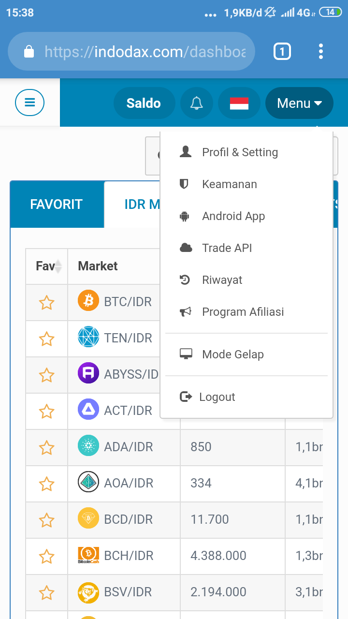
Task: Open the BCH/IDR market link
Action: (x=129, y=556)
